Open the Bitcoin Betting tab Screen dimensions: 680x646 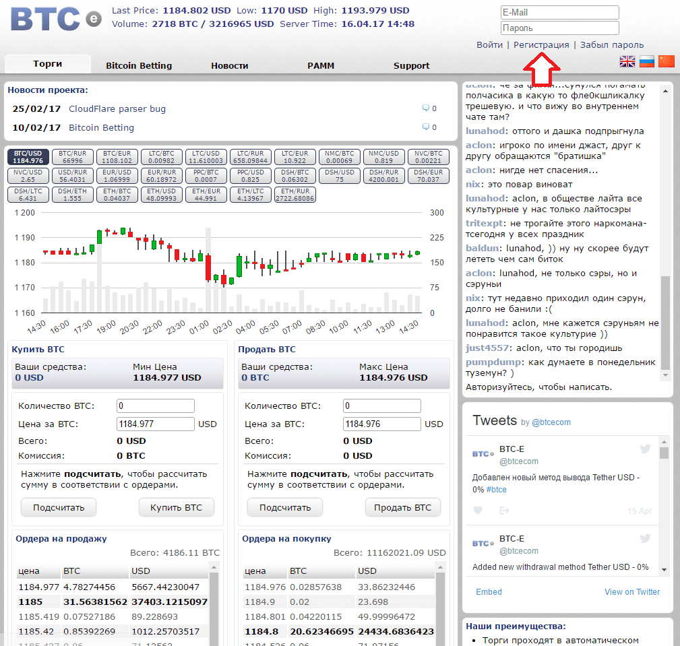(139, 65)
